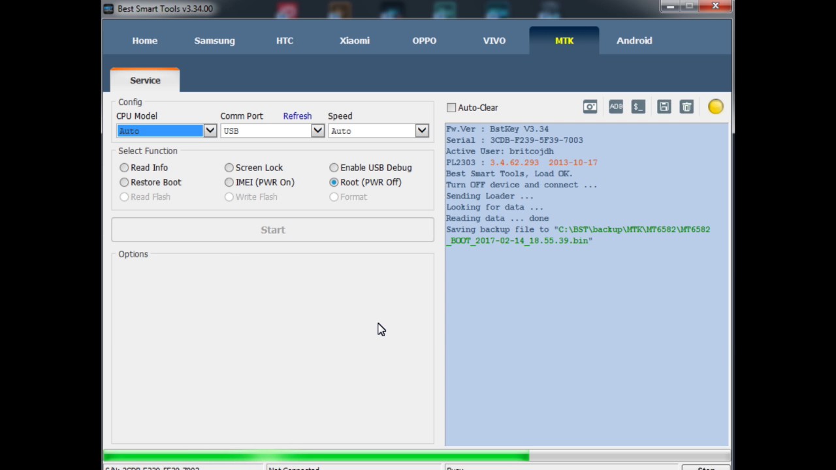Screen dimensions: 836x470
Task: Click the Comm Port USB field
Action: 266,131
